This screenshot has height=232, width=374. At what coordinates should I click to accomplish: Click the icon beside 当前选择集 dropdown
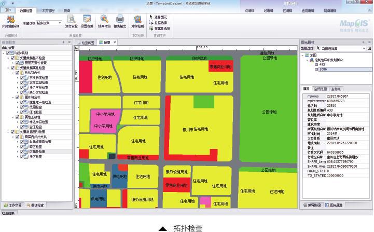pos(369,48)
